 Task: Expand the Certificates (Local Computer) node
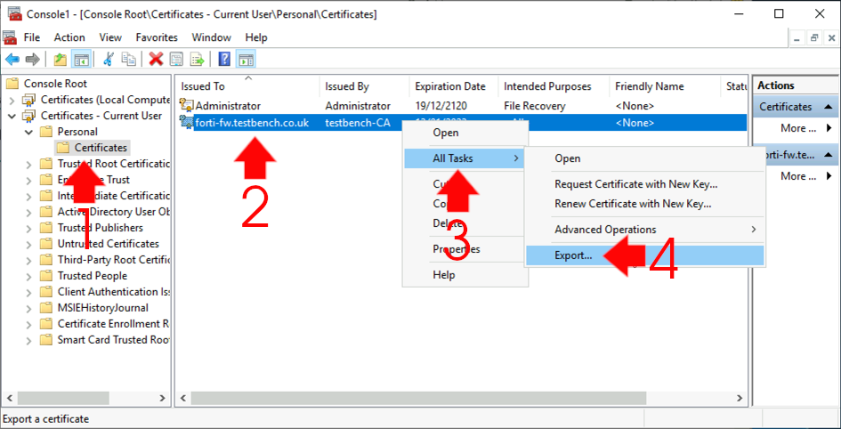pyautogui.click(x=12, y=100)
